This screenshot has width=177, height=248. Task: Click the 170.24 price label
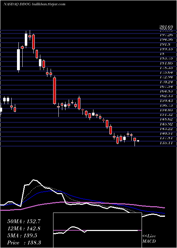(166, 82)
